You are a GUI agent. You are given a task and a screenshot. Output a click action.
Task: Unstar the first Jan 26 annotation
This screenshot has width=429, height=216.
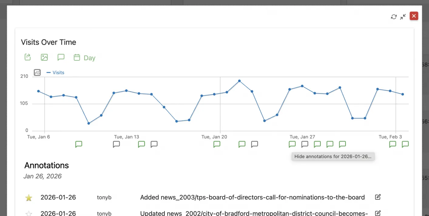29,197
